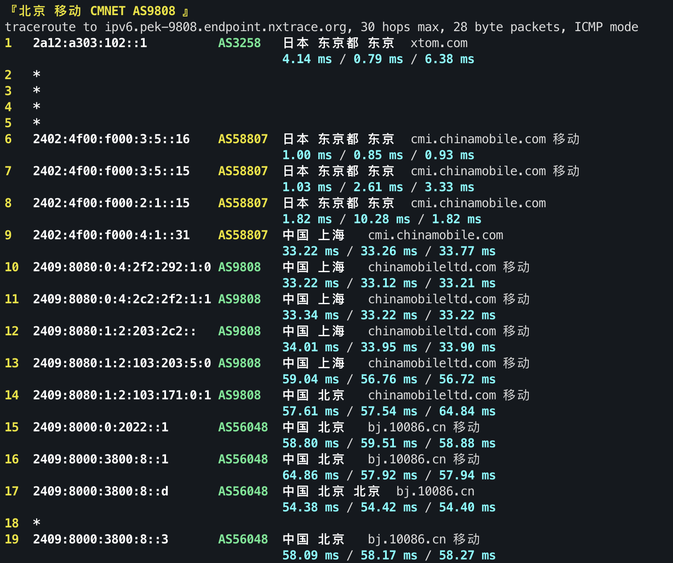Click IP 2409:8080:0:4:2f2:292:1:0

click(x=122, y=267)
